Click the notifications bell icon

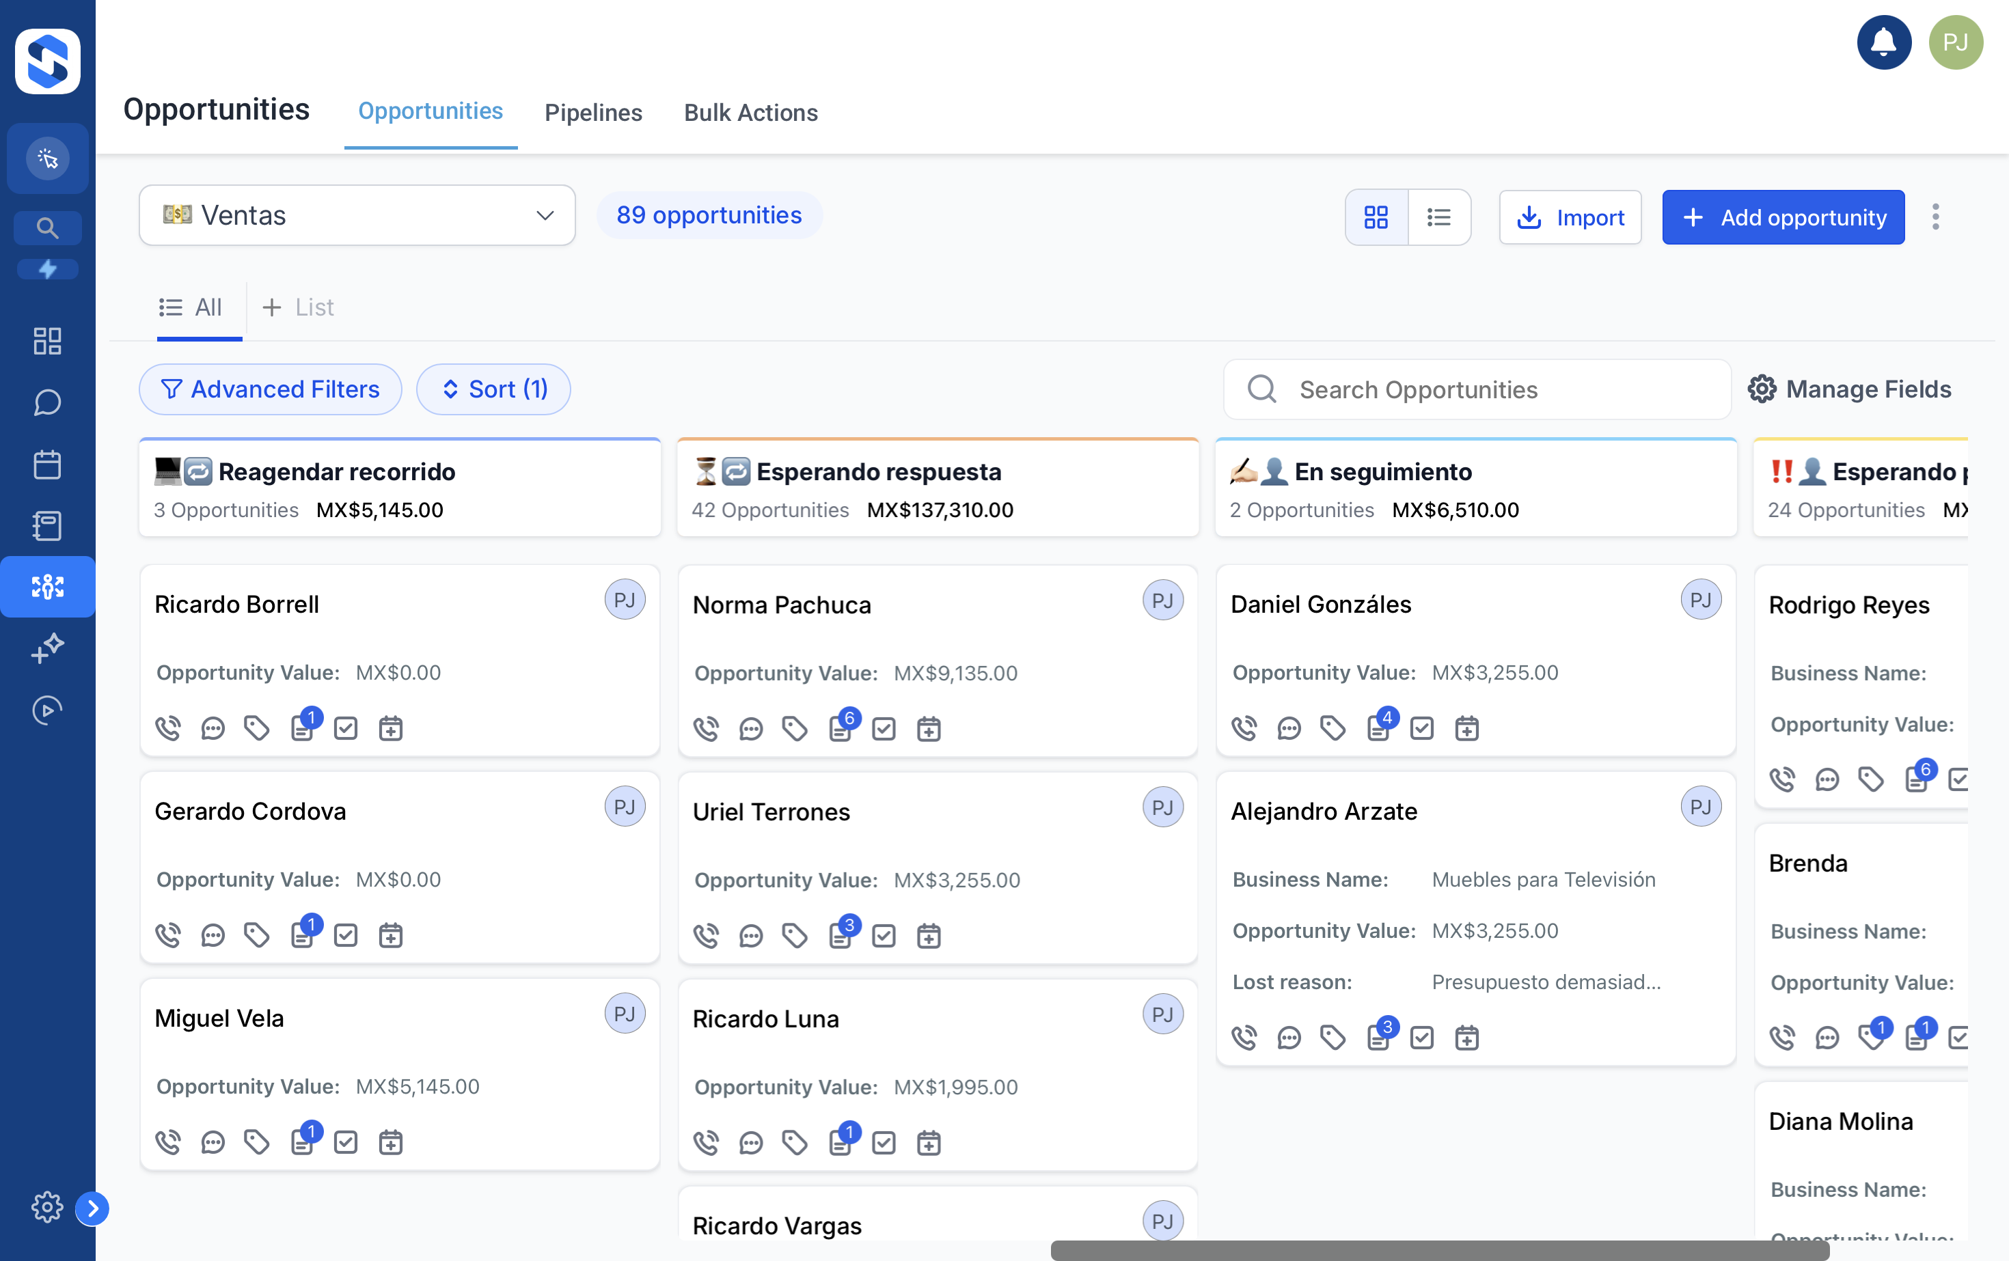(1883, 42)
